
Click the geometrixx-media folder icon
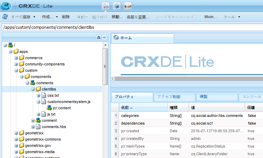pyautogui.click(x=22, y=152)
